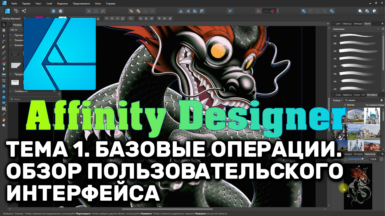Viewport: 385px width, 216px height.
Task: Click the Flip Horizontal toolbar icon
Action: pyautogui.click(x=181, y=11)
